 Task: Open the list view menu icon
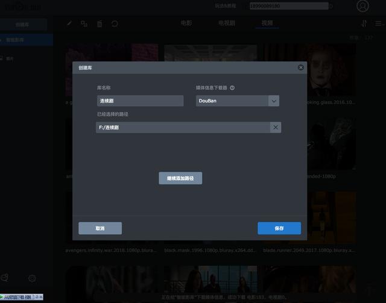pyautogui.click(x=379, y=23)
